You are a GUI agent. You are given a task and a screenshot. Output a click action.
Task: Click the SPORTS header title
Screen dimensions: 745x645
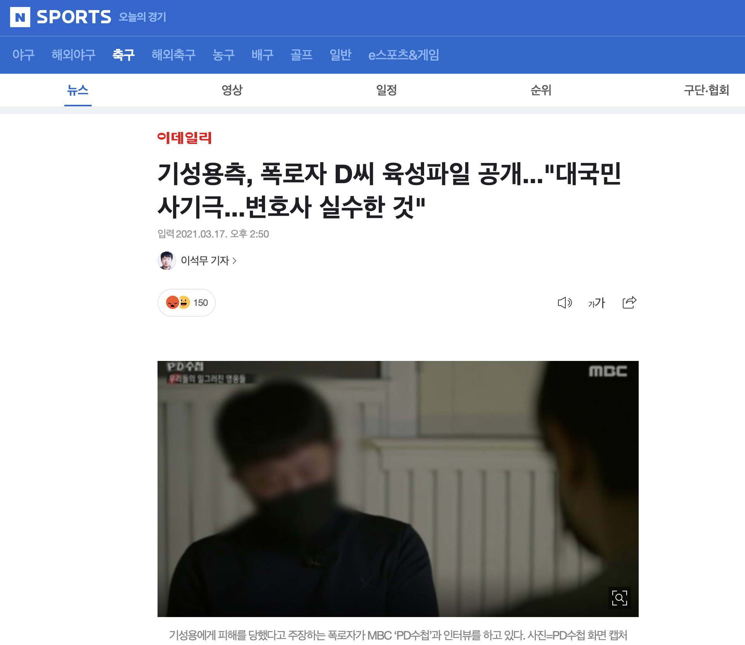(74, 17)
